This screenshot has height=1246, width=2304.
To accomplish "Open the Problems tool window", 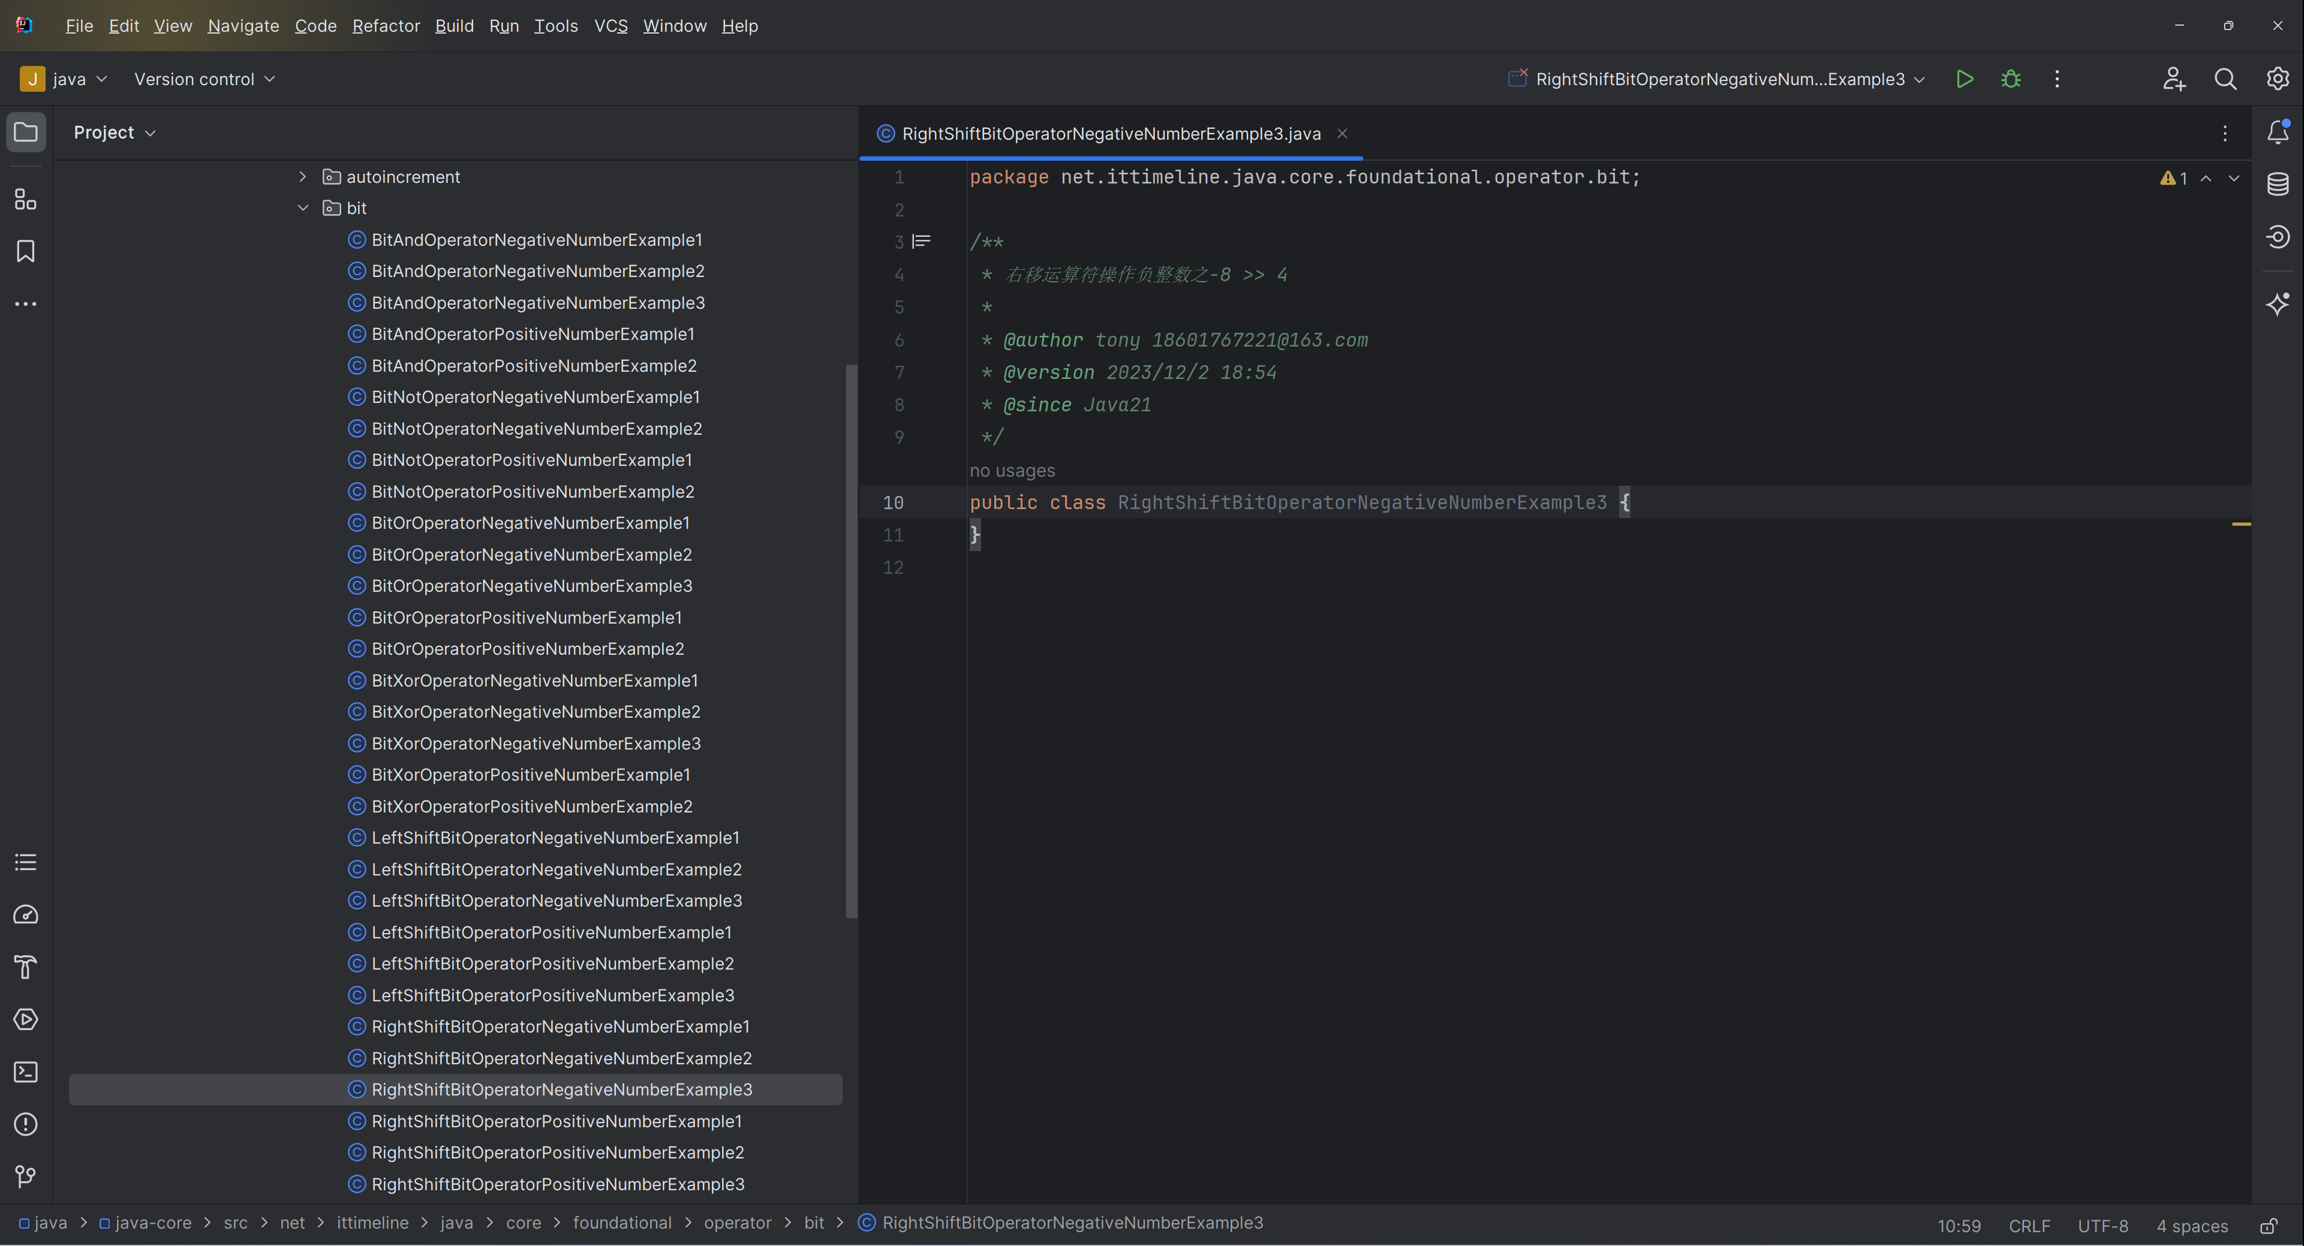I will (x=26, y=1124).
